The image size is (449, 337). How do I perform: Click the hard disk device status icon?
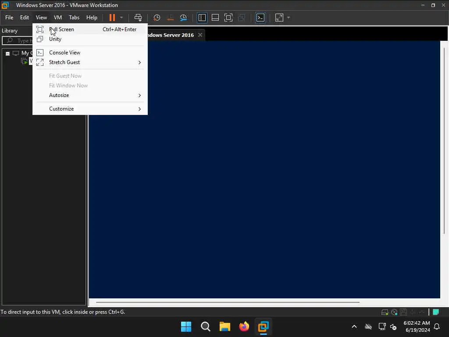click(385, 312)
